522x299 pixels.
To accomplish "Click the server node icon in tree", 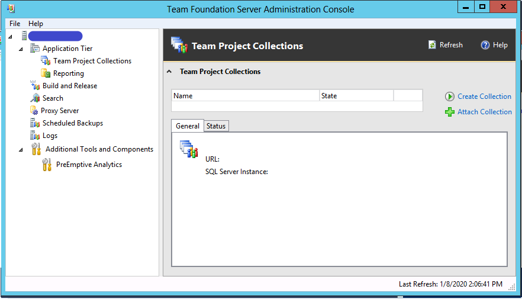I will [24, 36].
